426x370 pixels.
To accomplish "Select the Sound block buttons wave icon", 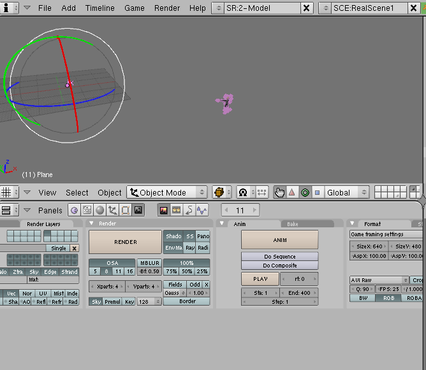I will pos(202,210).
